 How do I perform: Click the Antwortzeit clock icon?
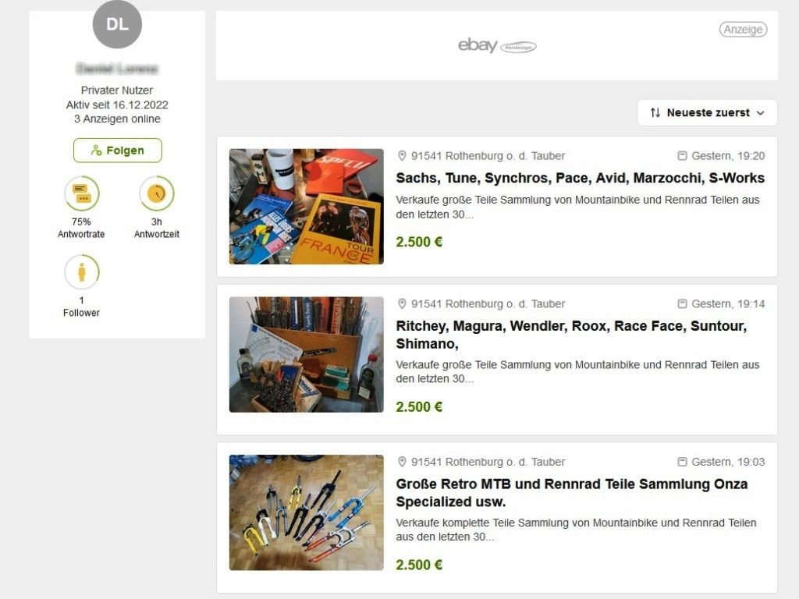click(x=157, y=193)
